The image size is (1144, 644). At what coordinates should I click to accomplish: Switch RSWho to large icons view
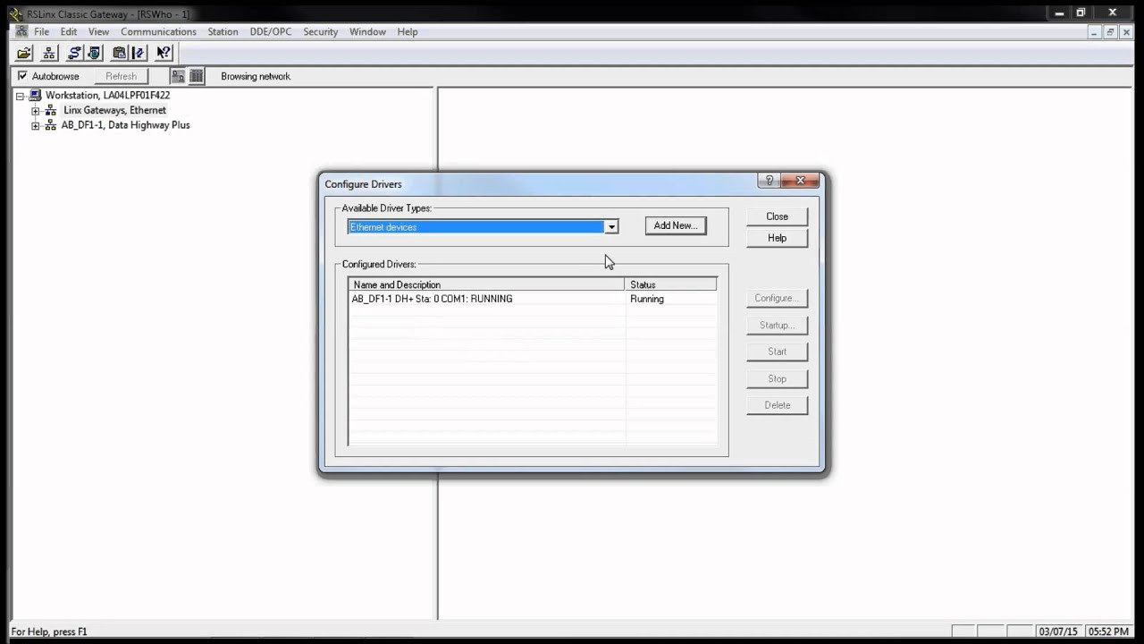coord(178,76)
